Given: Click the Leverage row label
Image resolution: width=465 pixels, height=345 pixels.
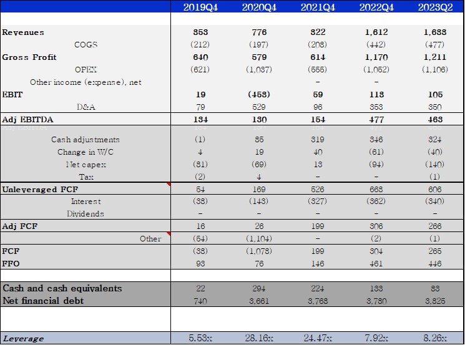Looking at the screenshot, I should pos(24,338).
